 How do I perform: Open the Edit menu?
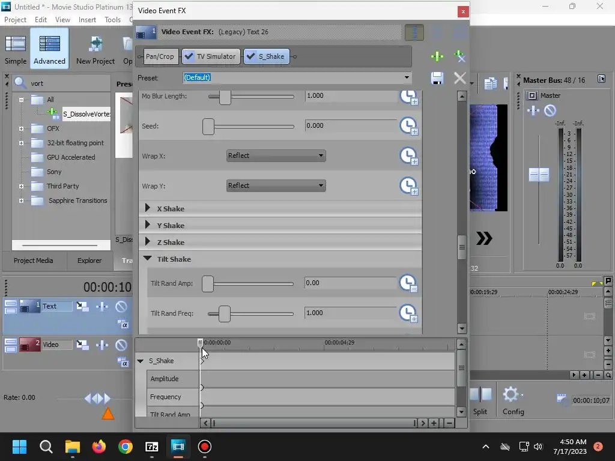click(x=40, y=20)
